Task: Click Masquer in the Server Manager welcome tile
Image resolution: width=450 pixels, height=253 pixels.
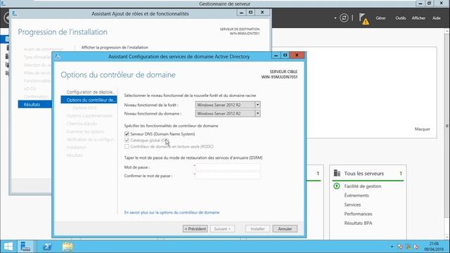Action: click(x=422, y=129)
